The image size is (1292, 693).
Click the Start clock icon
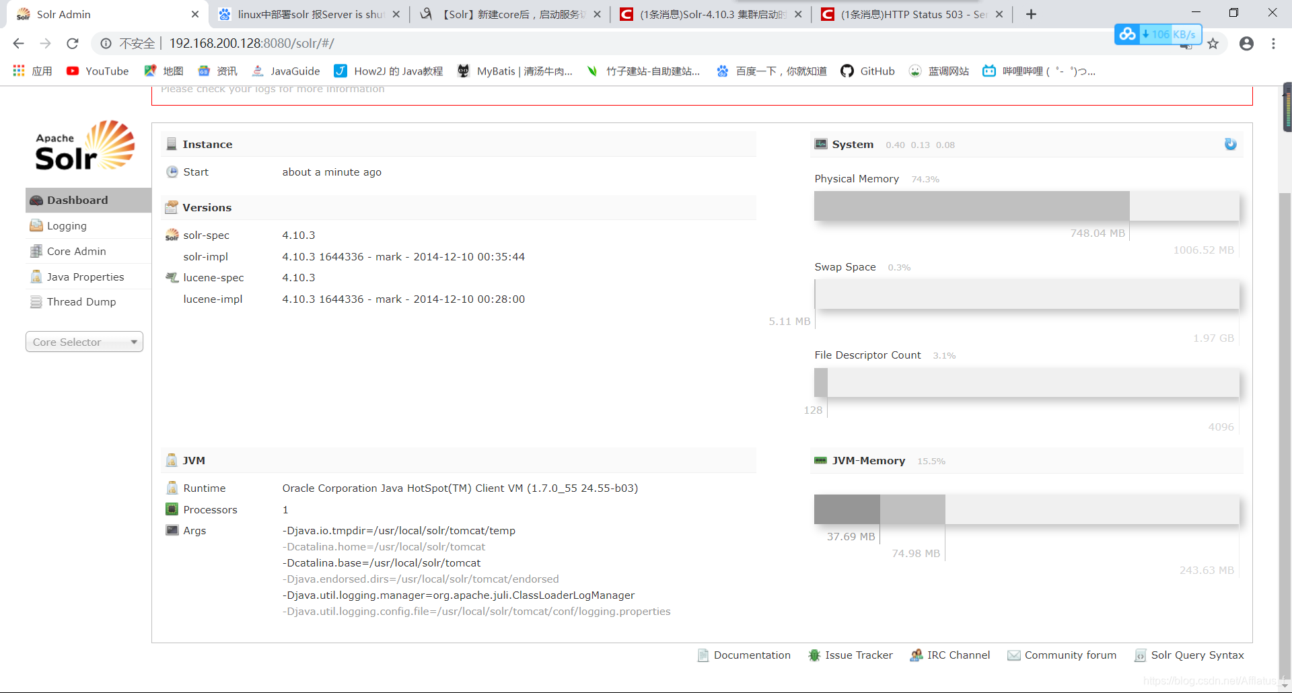pos(172,172)
